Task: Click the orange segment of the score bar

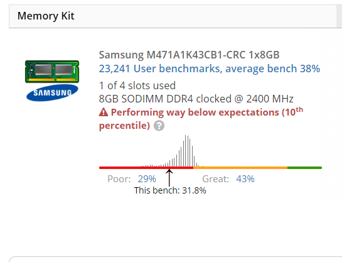Action: pyautogui.click(x=240, y=168)
